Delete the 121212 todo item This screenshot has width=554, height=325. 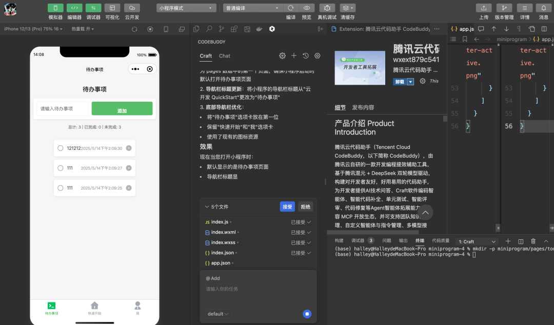(x=129, y=148)
